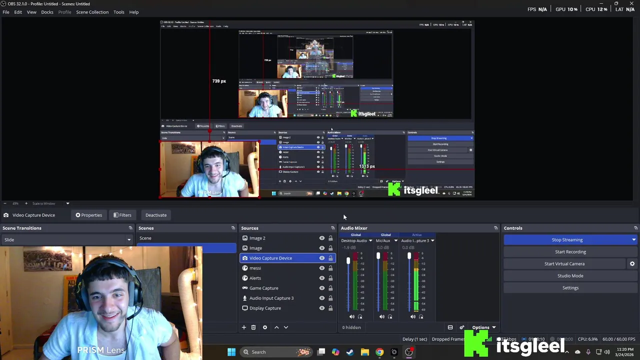Open source properties gear in Sources toolbar
The height and width of the screenshot is (360, 640).
tap(265, 327)
